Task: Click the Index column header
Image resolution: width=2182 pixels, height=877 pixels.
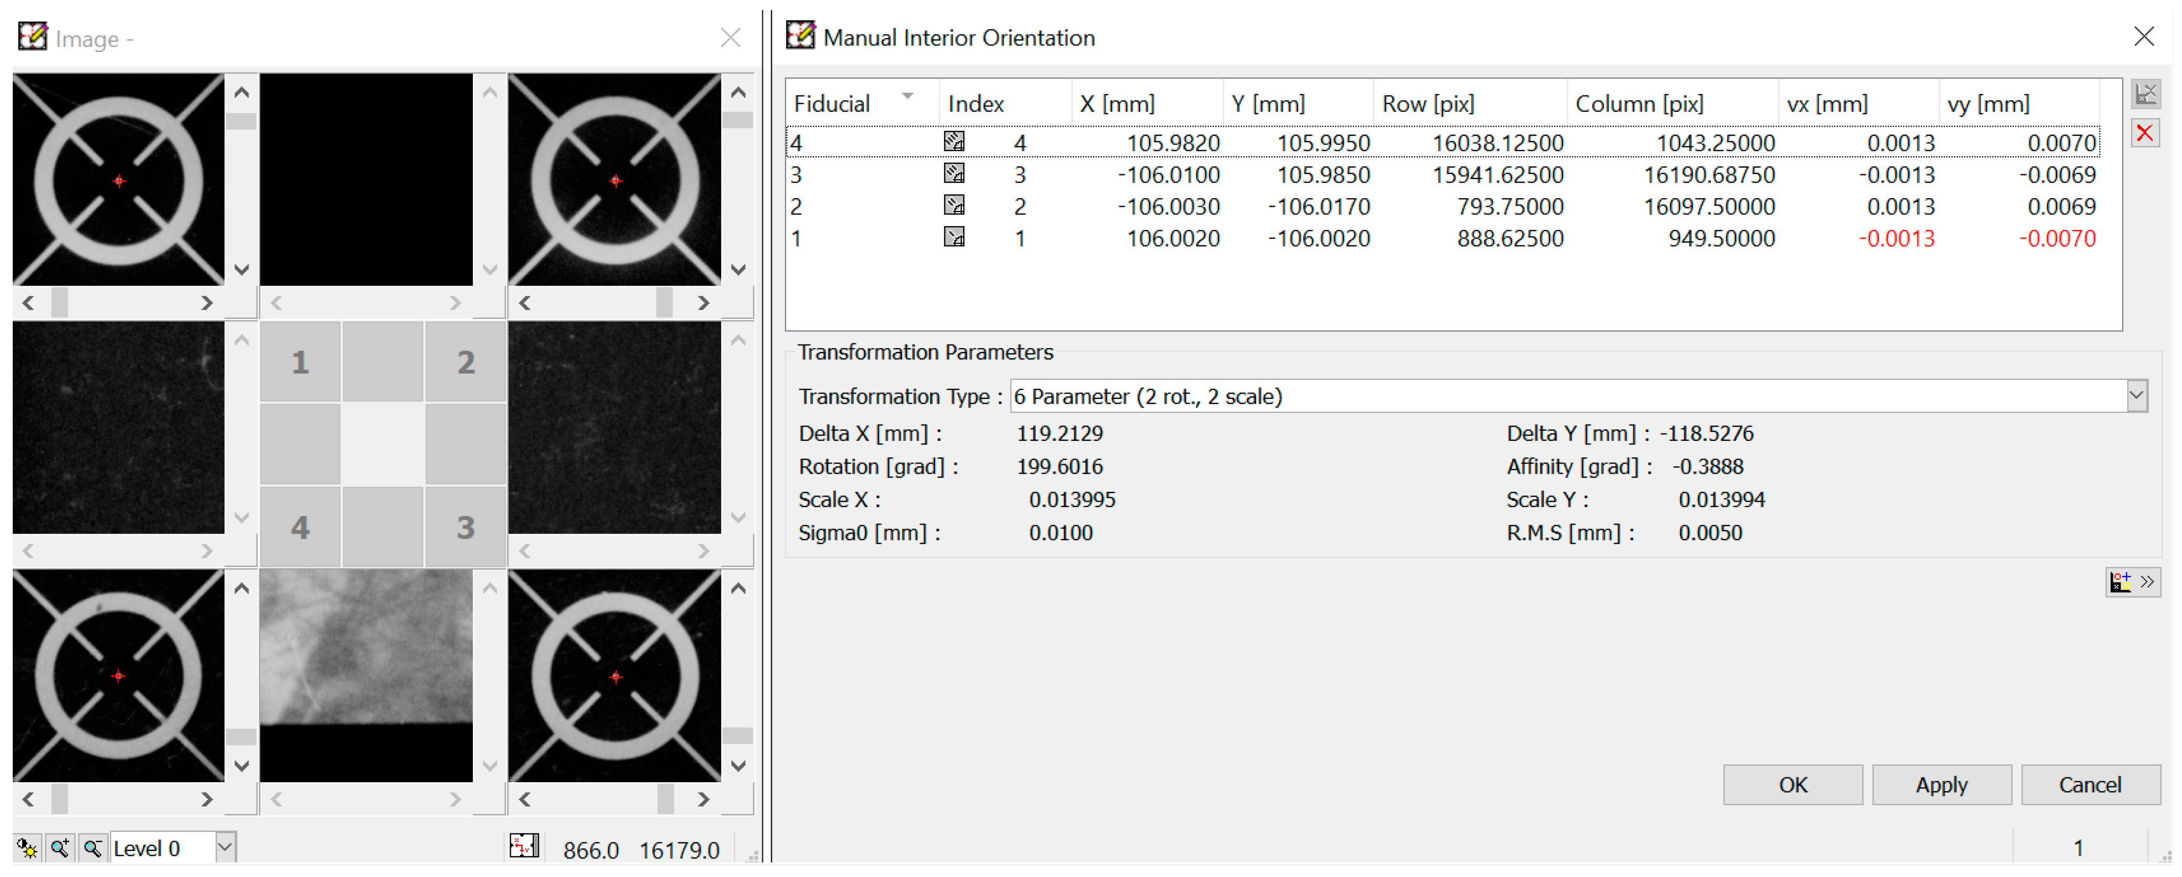Action: point(1004,103)
